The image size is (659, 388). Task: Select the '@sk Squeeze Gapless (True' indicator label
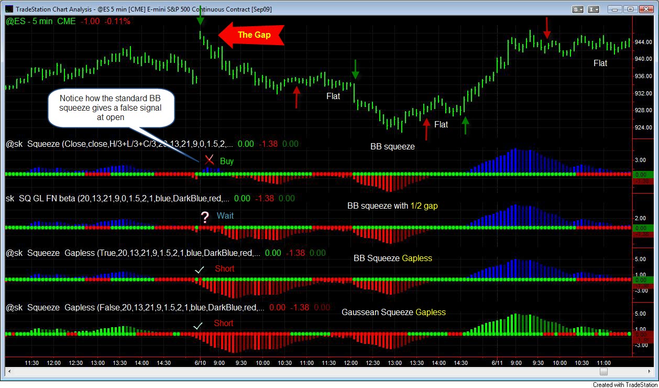click(133, 253)
